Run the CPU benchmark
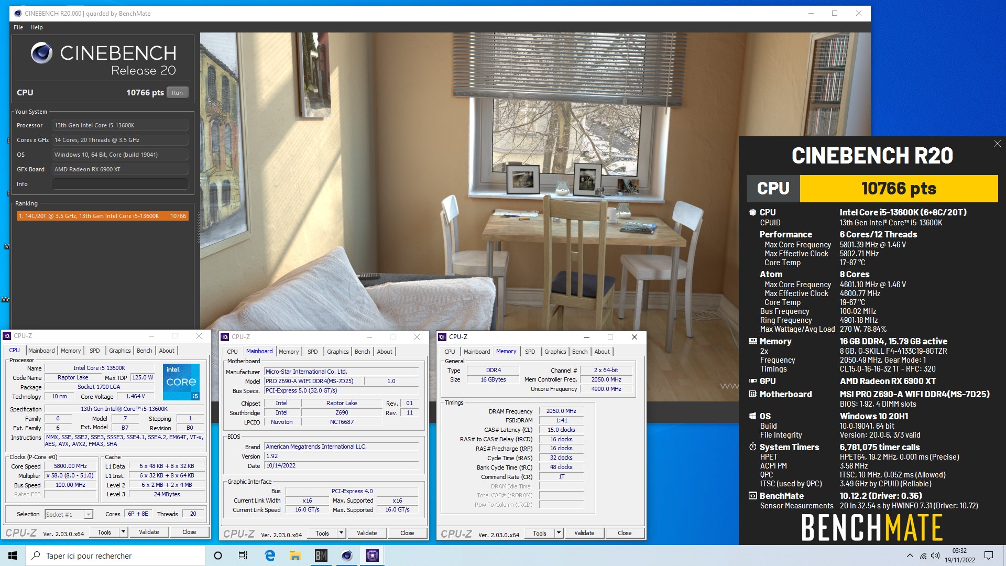1006x566 pixels. tap(178, 93)
